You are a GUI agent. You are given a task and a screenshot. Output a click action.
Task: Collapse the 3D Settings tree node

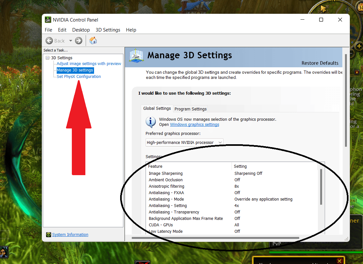[x=47, y=58]
